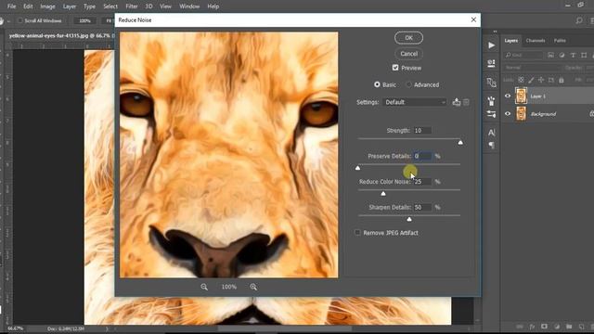
Task: Open the Select menu
Action: (110, 6)
